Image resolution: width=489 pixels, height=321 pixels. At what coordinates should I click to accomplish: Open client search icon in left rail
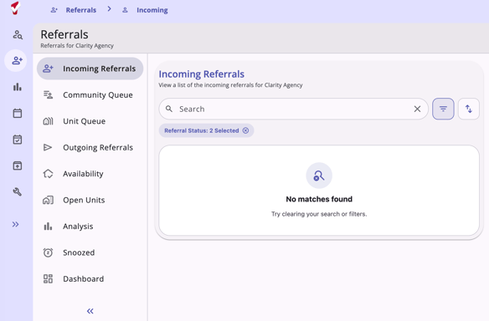click(18, 34)
